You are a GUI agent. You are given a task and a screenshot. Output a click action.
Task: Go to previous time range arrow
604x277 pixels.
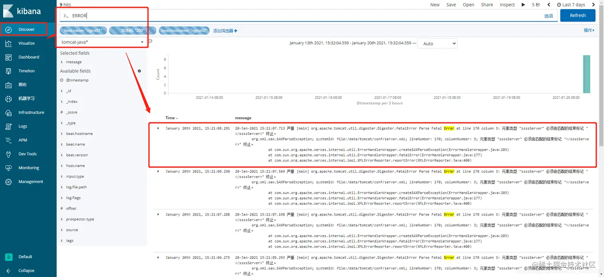pyautogui.click(x=549, y=5)
